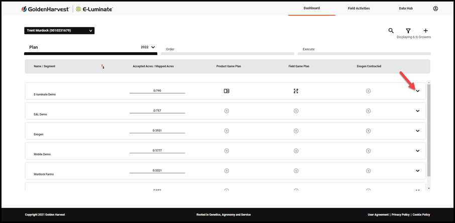
Task: Add Enogen Contracted for Murdock Farms
Action: point(368,171)
